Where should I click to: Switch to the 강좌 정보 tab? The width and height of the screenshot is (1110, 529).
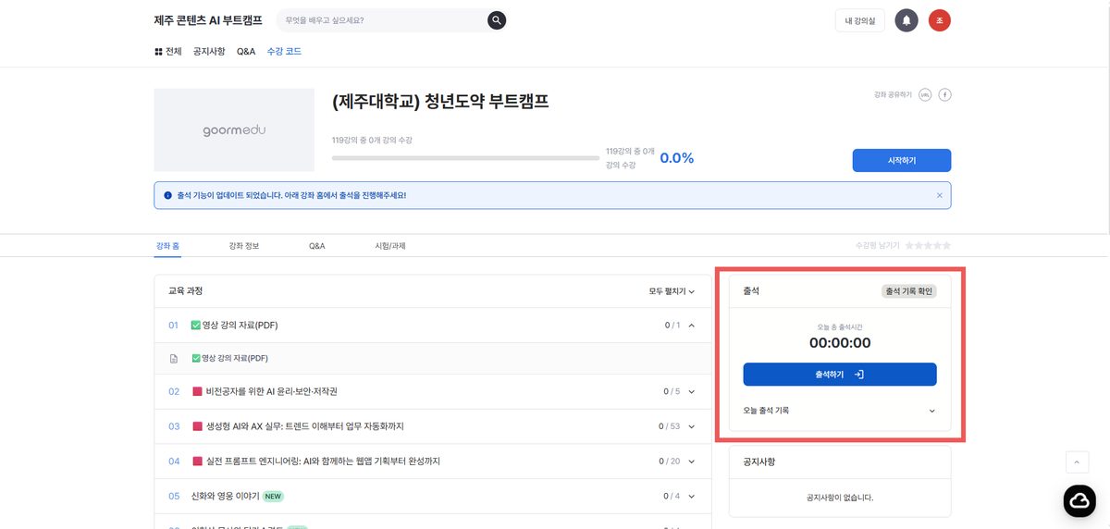tap(244, 246)
